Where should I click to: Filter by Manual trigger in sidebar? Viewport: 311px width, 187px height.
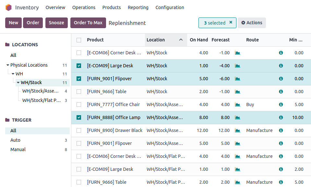coord(18,149)
